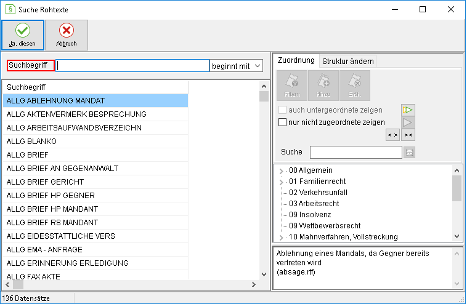Select 'ALLG EMA - ANFRAGE' row

(x=95, y=250)
